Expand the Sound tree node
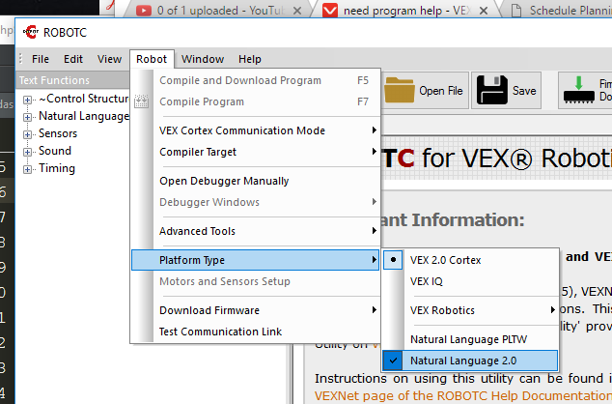 tap(27, 152)
